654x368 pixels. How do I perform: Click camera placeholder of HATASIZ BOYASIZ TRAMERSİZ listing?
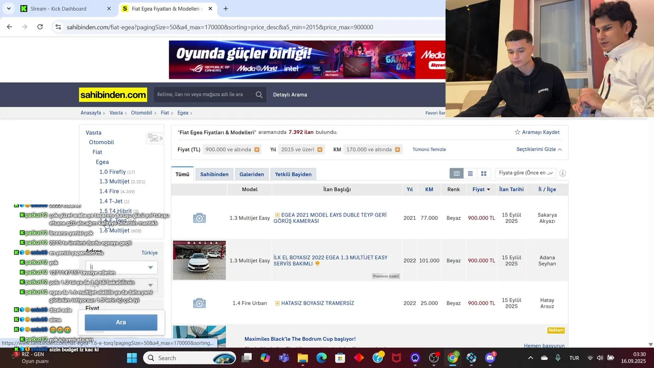pyautogui.click(x=199, y=303)
